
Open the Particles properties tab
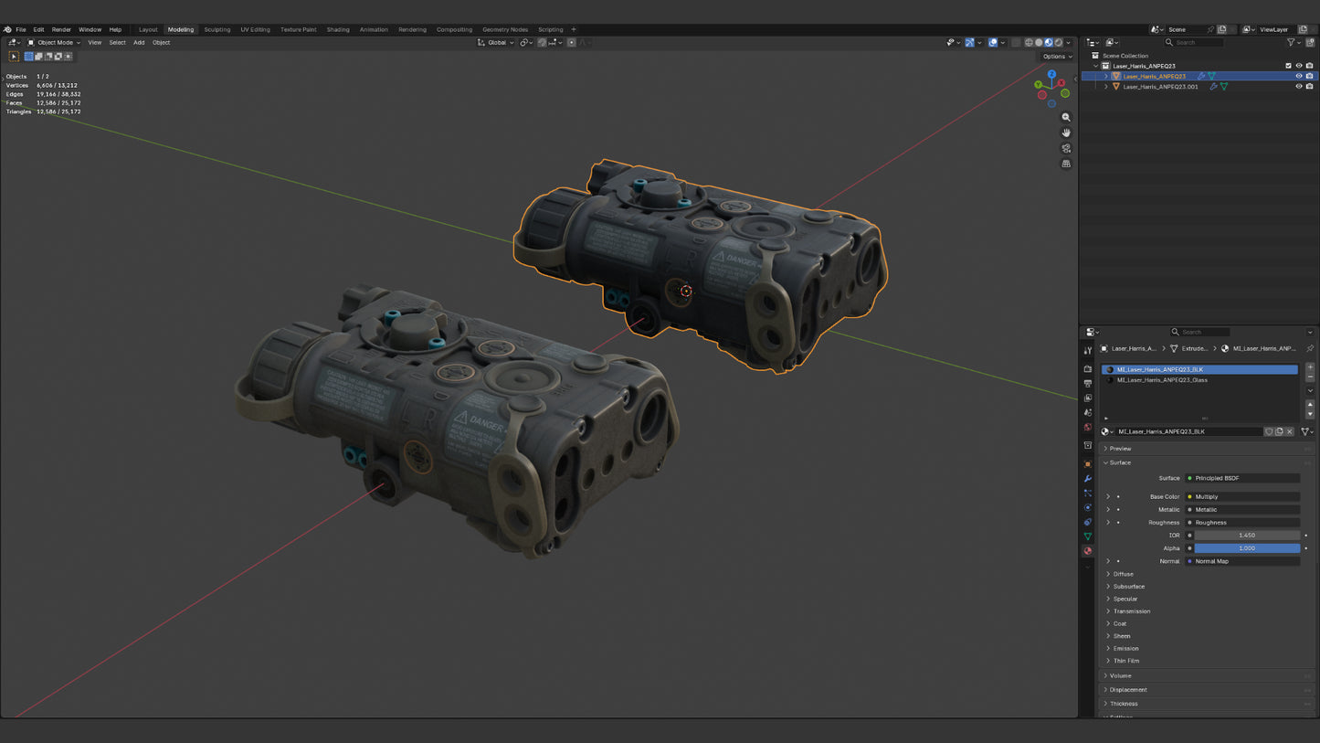coord(1088,494)
